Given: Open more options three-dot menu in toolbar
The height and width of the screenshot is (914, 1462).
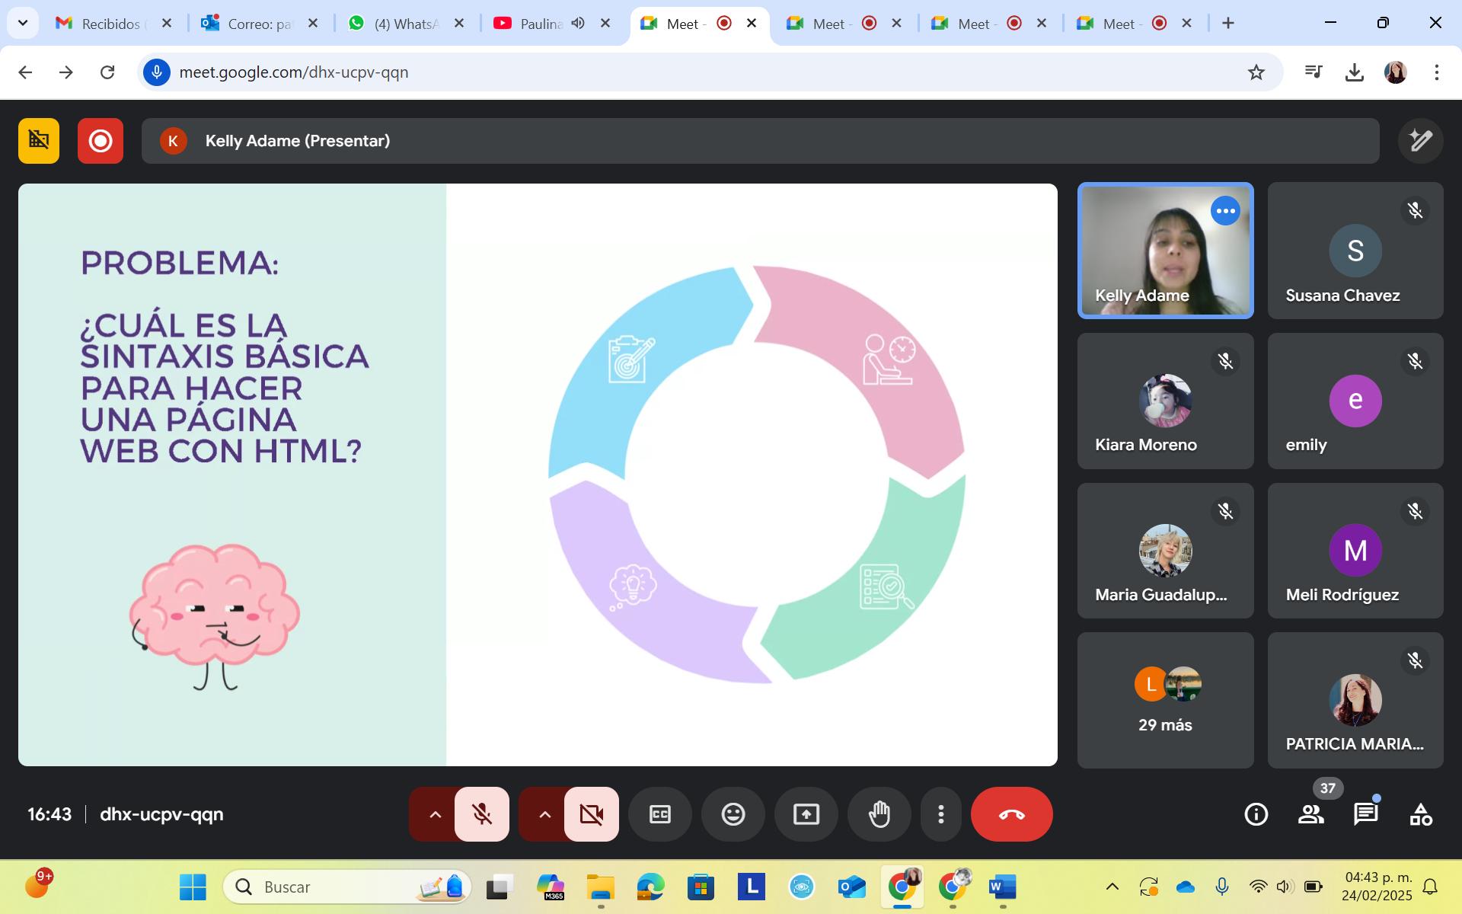Looking at the screenshot, I should [x=941, y=814].
